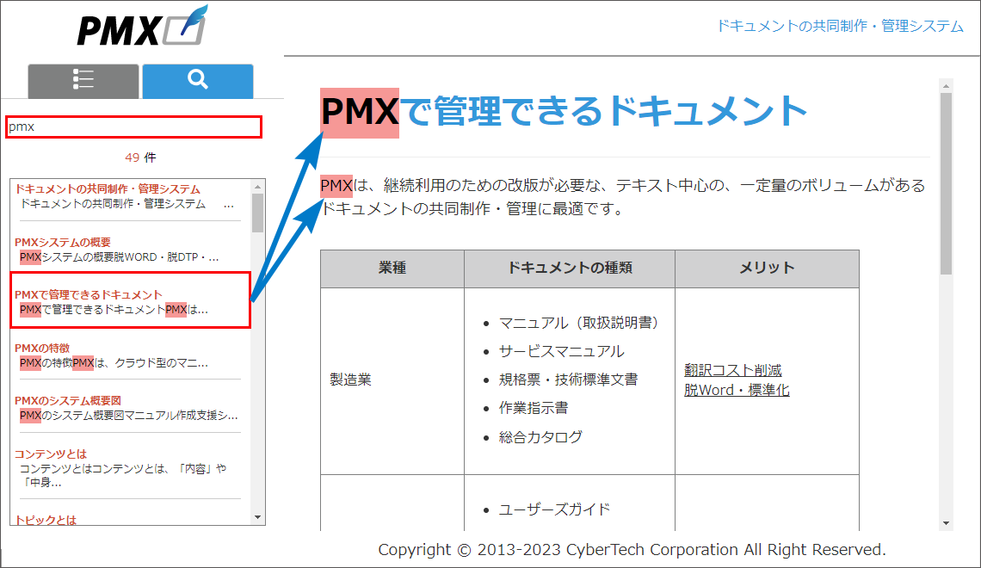This screenshot has width=981, height=568.
Task: Click the copyright notice CyberTech Corporation
Action: [632, 550]
